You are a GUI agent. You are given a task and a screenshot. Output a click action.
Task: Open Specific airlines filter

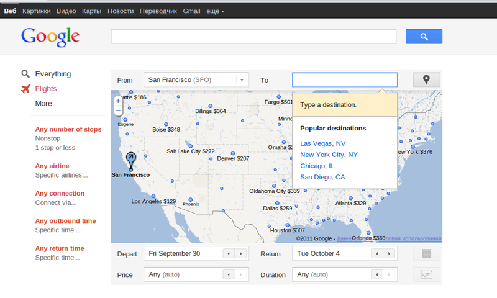tap(62, 175)
